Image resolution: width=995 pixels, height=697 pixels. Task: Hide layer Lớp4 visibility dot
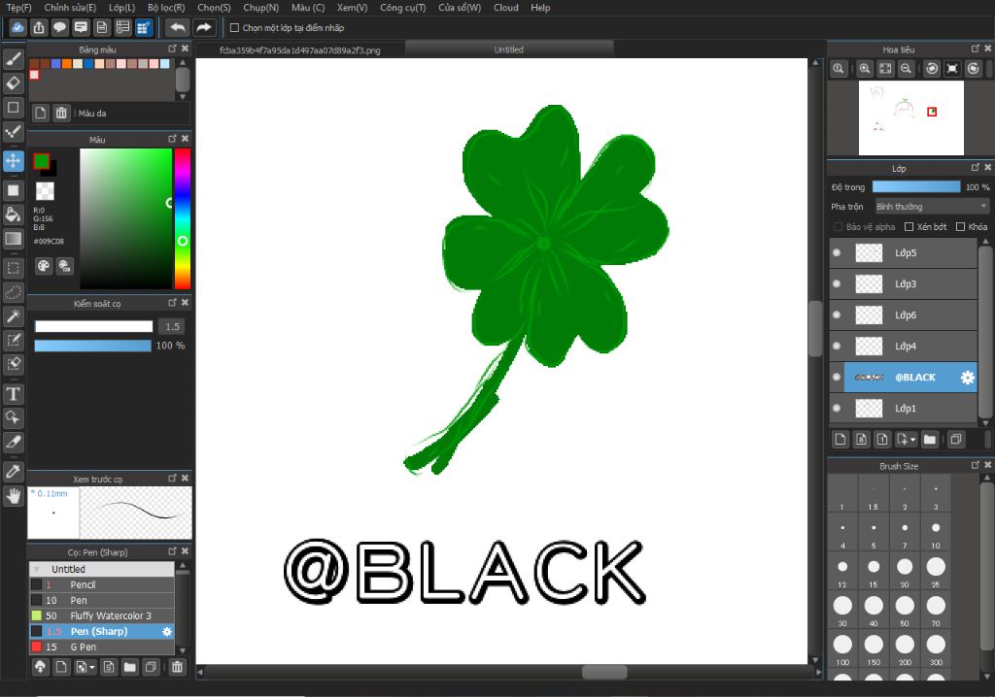click(837, 346)
